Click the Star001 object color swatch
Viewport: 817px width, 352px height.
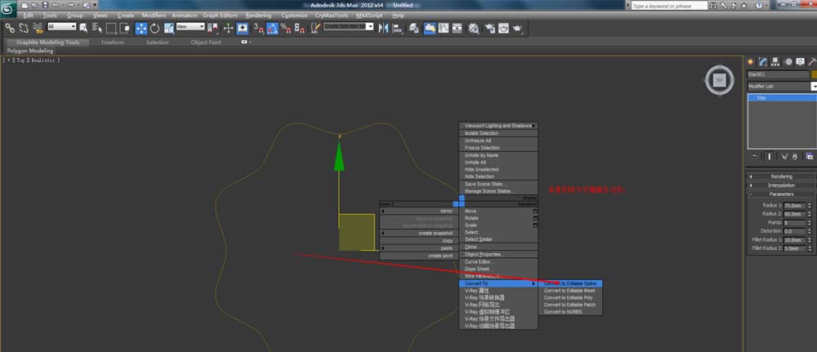(x=814, y=74)
